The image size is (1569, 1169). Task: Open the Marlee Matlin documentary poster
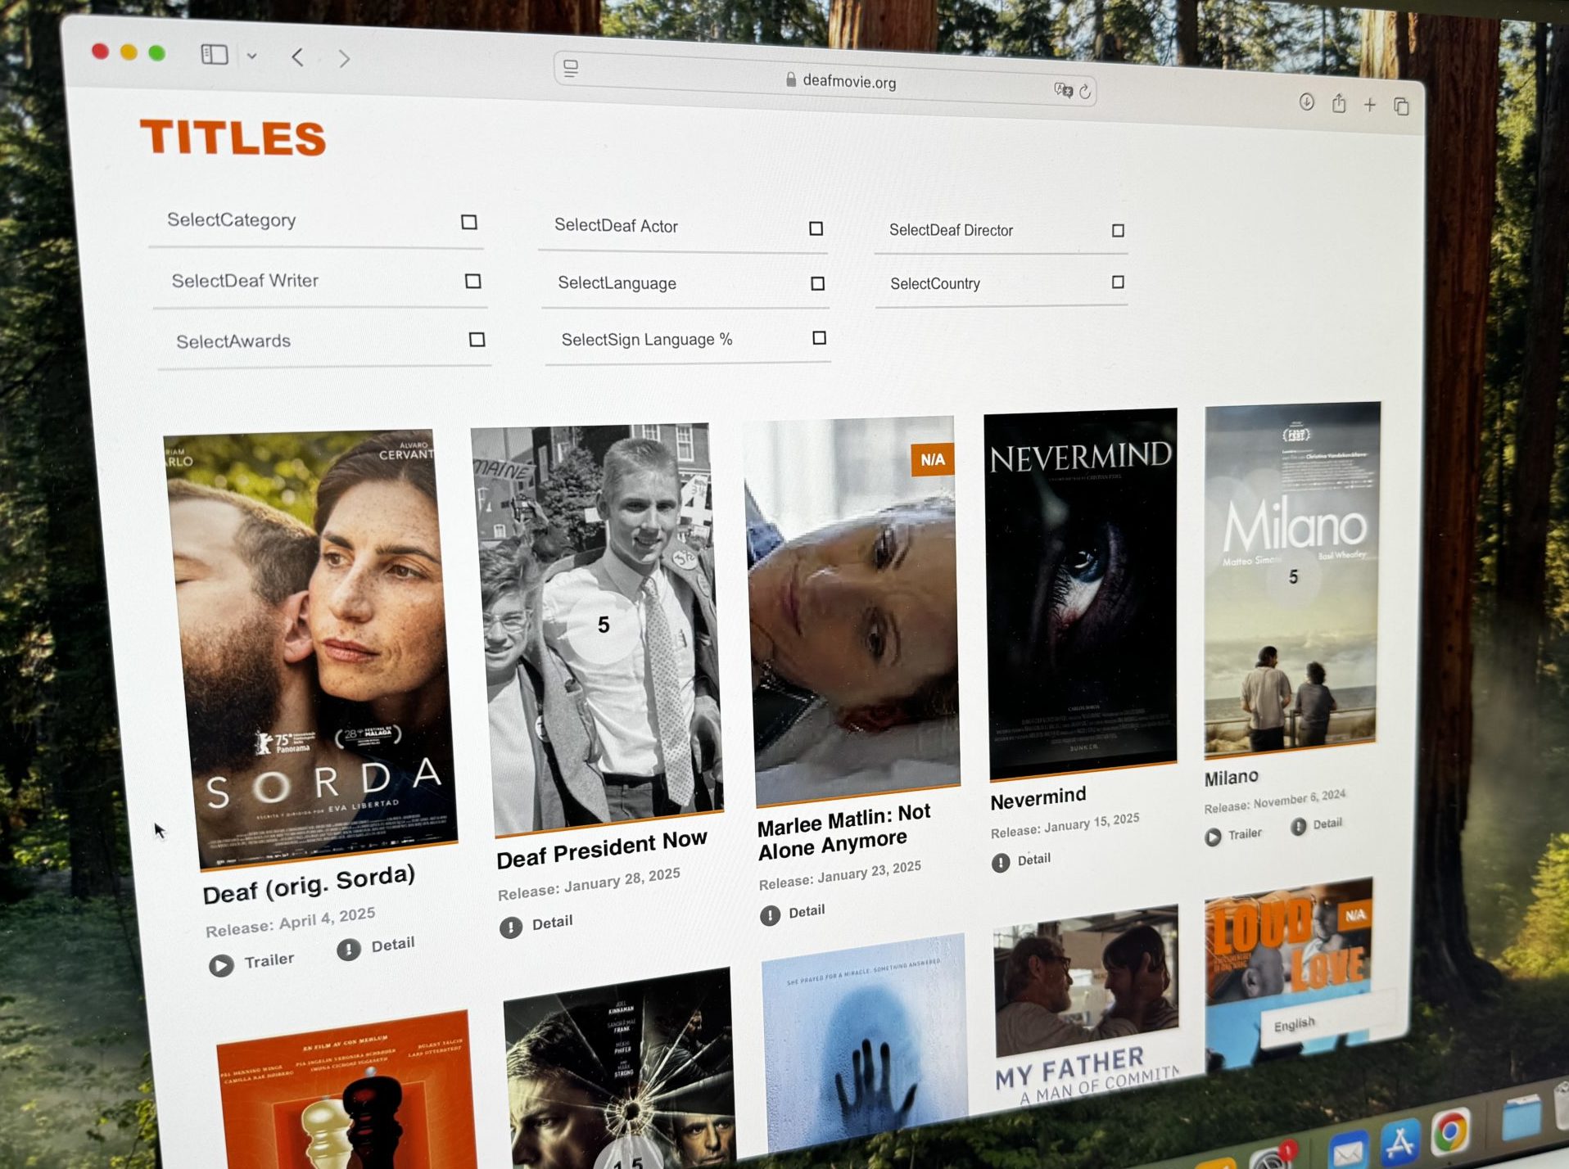click(x=852, y=610)
